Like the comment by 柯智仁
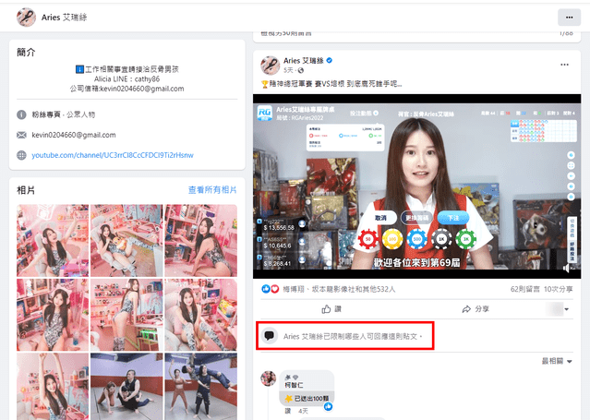The height and width of the screenshot is (420, 590). coord(288,411)
